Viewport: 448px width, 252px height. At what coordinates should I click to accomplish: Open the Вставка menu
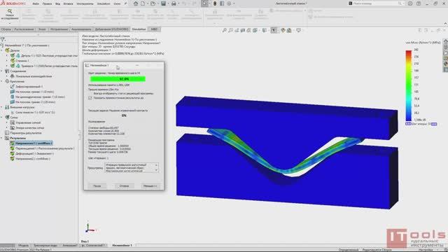[x=69, y=3]
